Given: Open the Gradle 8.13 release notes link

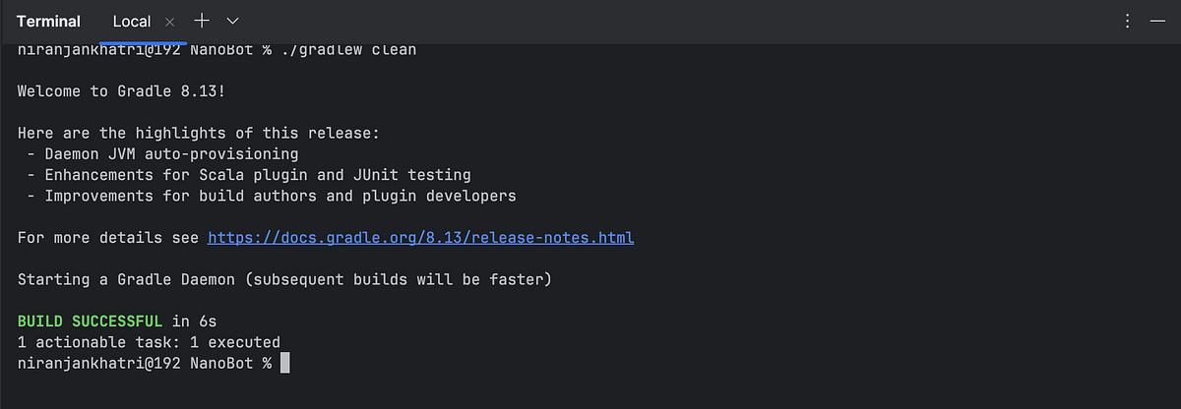Looking at the screenshot, I should pos(420,238).
